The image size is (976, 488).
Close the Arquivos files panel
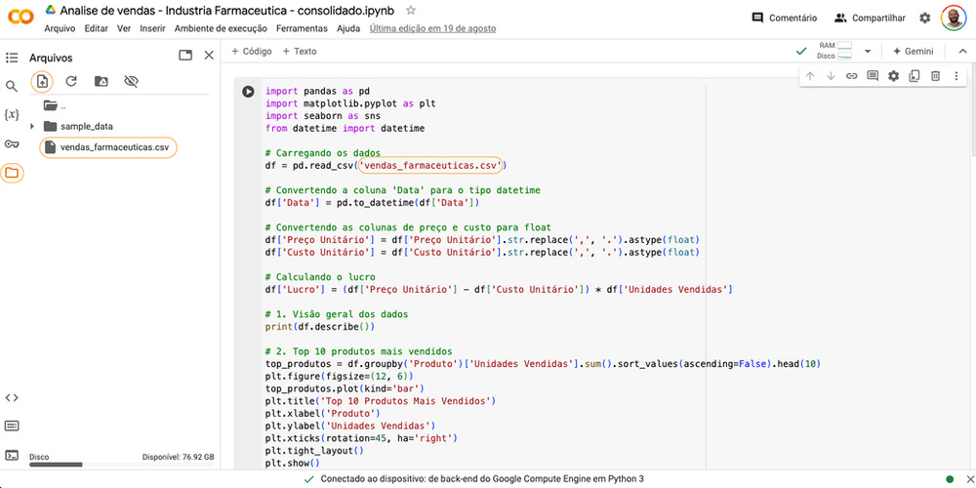[209, 56]
